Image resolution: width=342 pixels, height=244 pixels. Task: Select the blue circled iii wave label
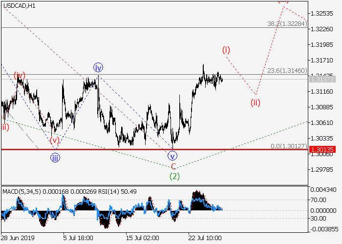click(x=55, y=157)
